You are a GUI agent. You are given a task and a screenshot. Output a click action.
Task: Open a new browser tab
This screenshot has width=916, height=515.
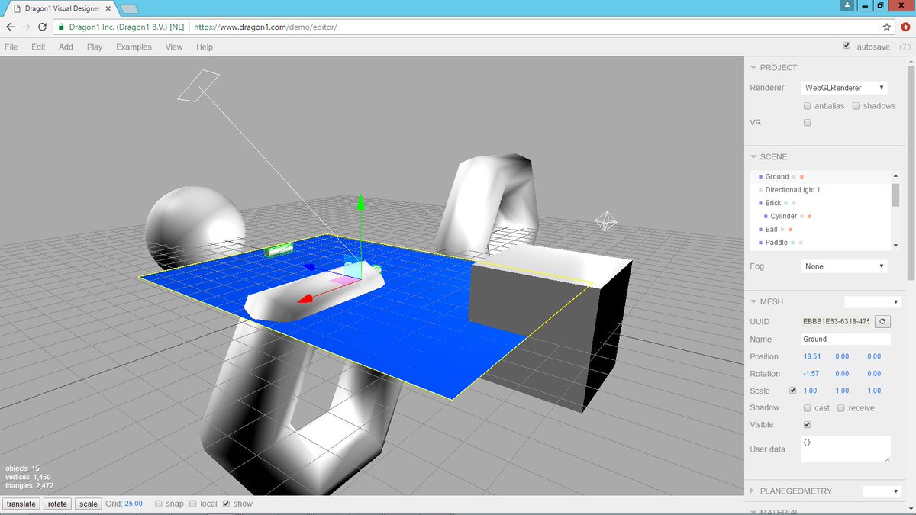(x=129, y=8)
